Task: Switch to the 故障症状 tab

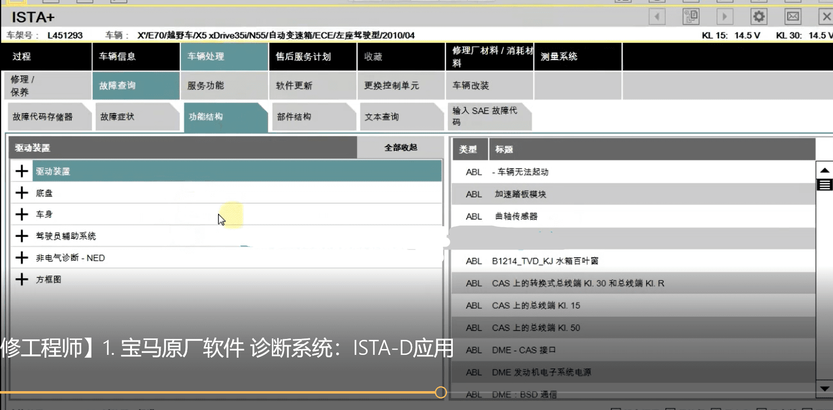Action: coord(137,117)
